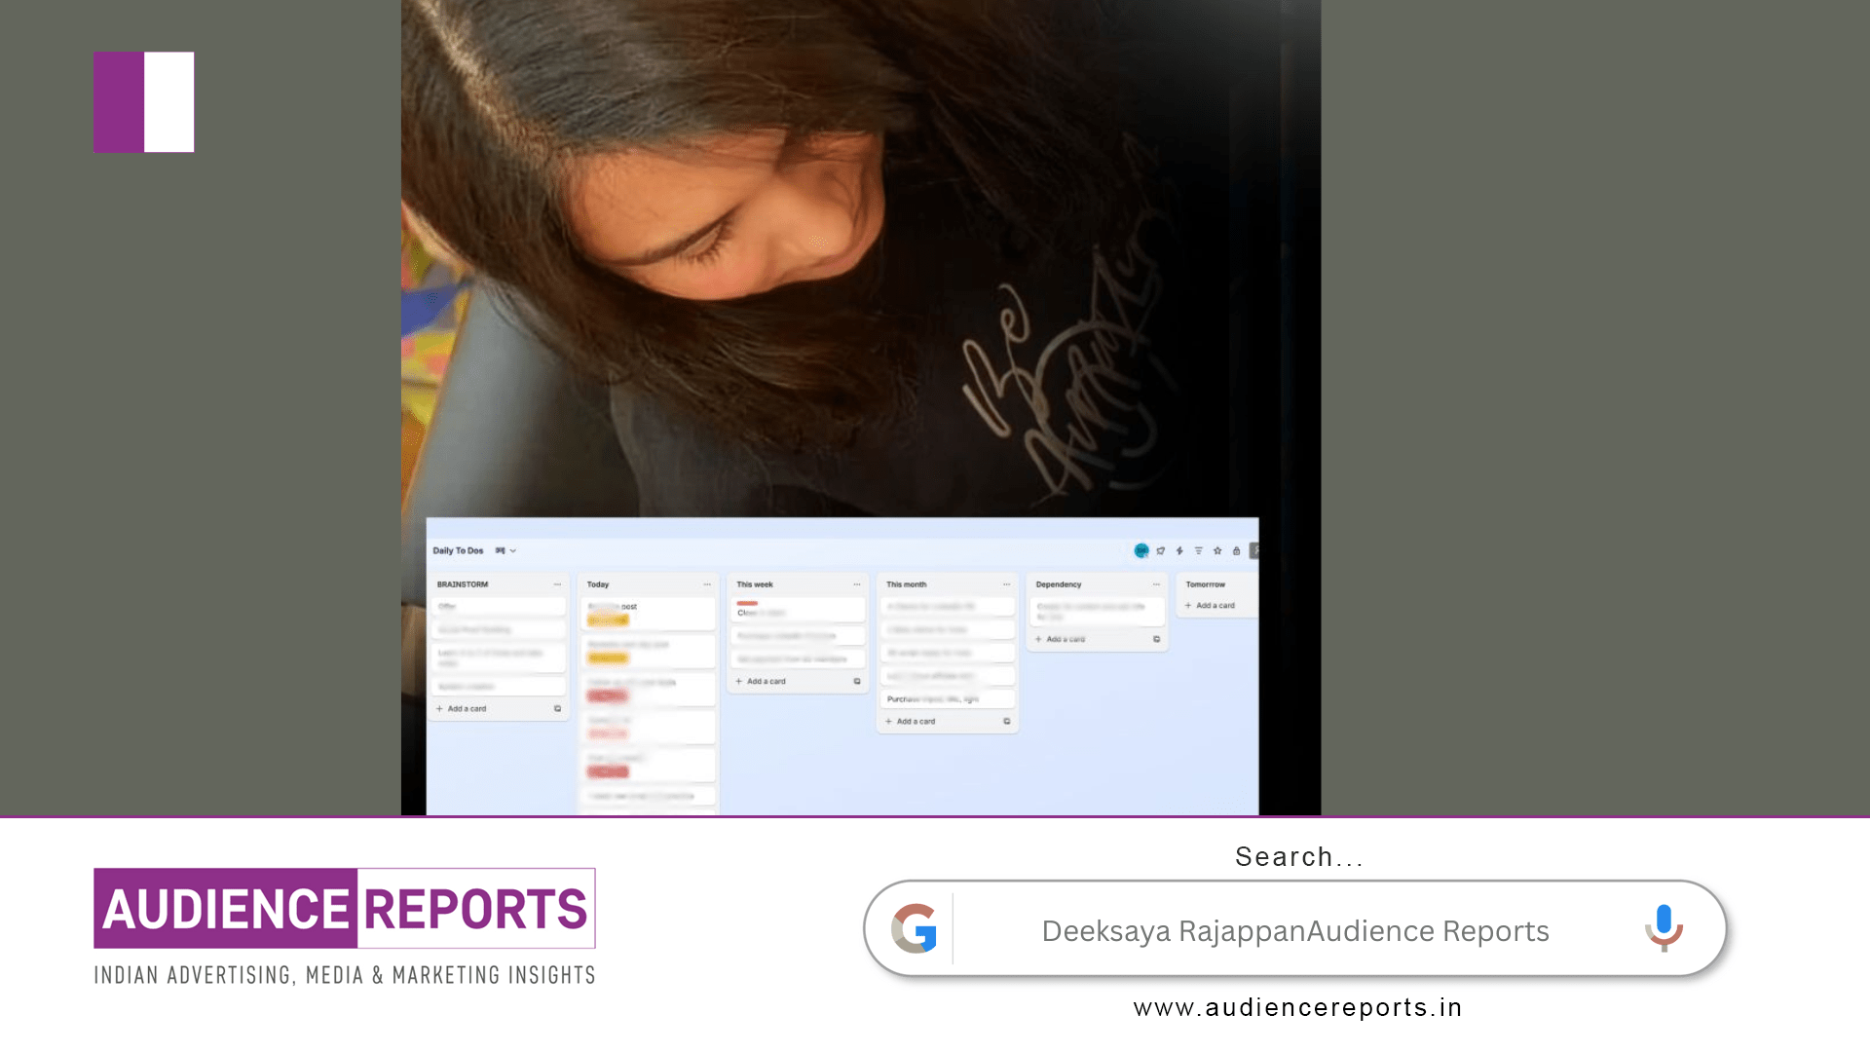Click the teal member avatar in header
1870x1052 pixels.
(x=1141, y=550)
